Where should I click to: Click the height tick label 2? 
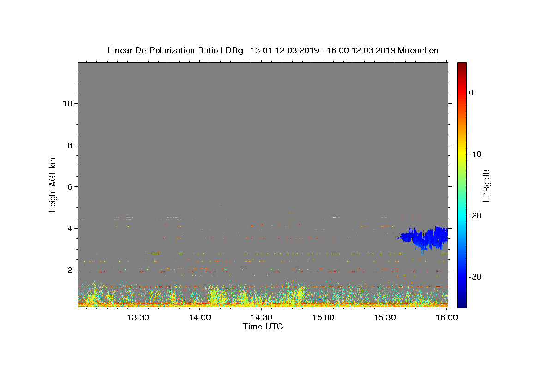pos(69,270)
